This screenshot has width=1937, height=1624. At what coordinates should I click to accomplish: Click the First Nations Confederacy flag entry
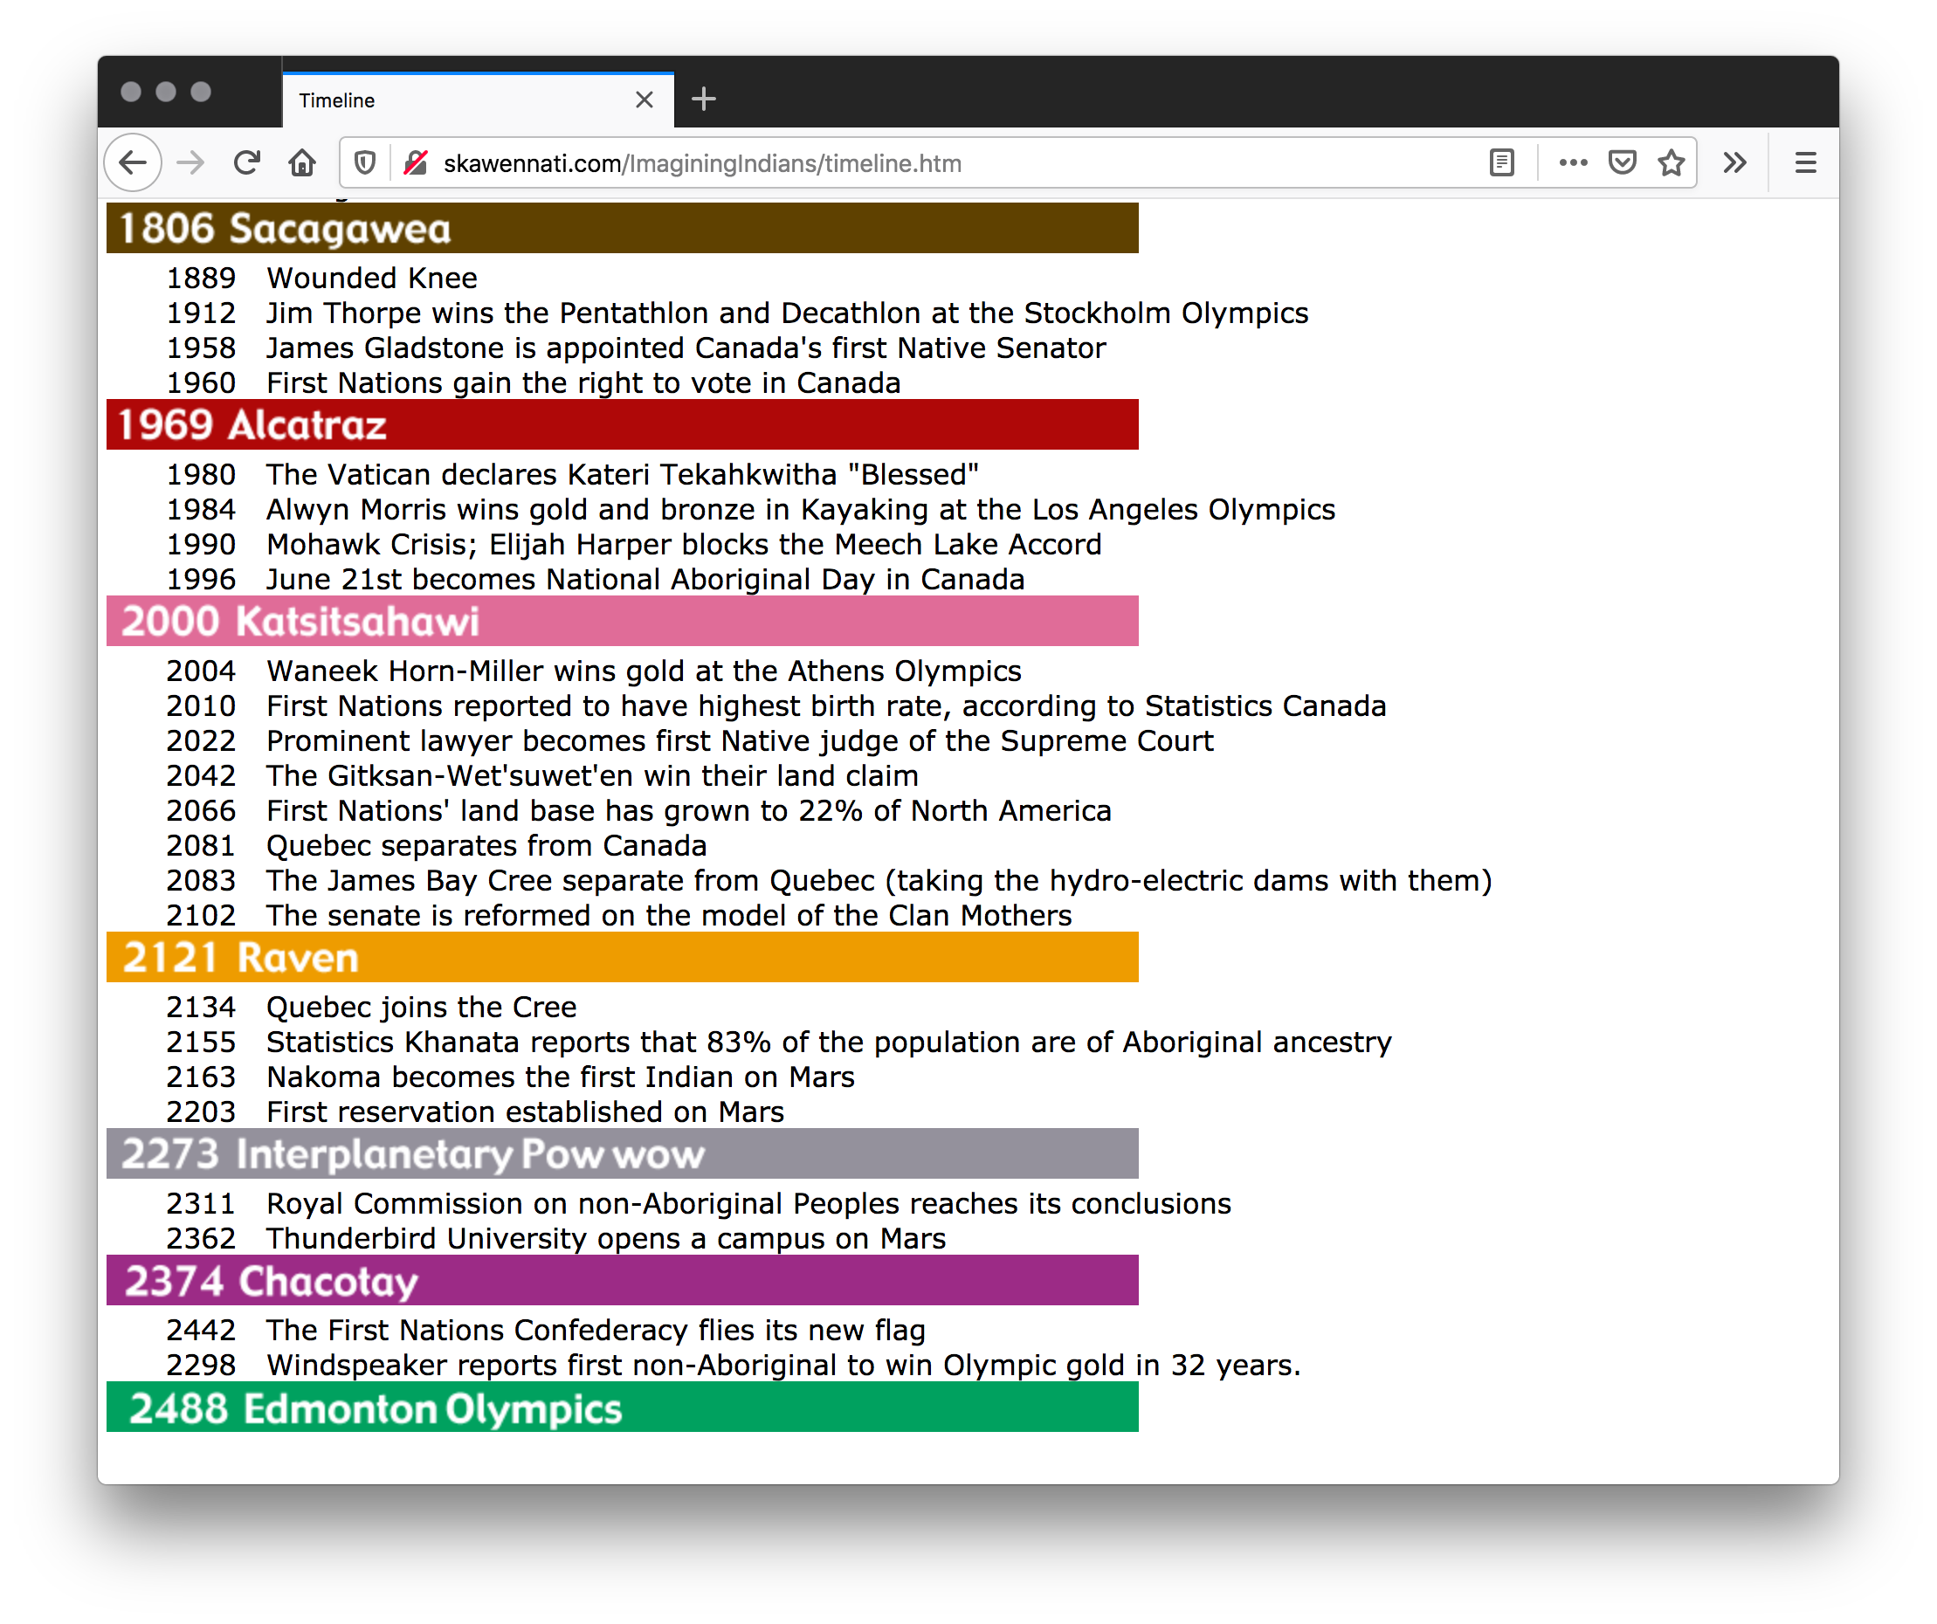pos(595,1331)
